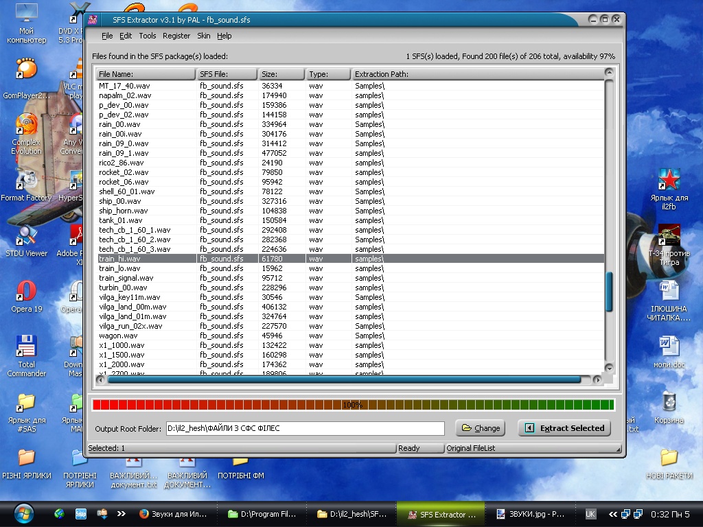The height and width of the screenshot is (527, 703).
Task: Click the extraction progress bar at 100%
Action: pos(353,405)
